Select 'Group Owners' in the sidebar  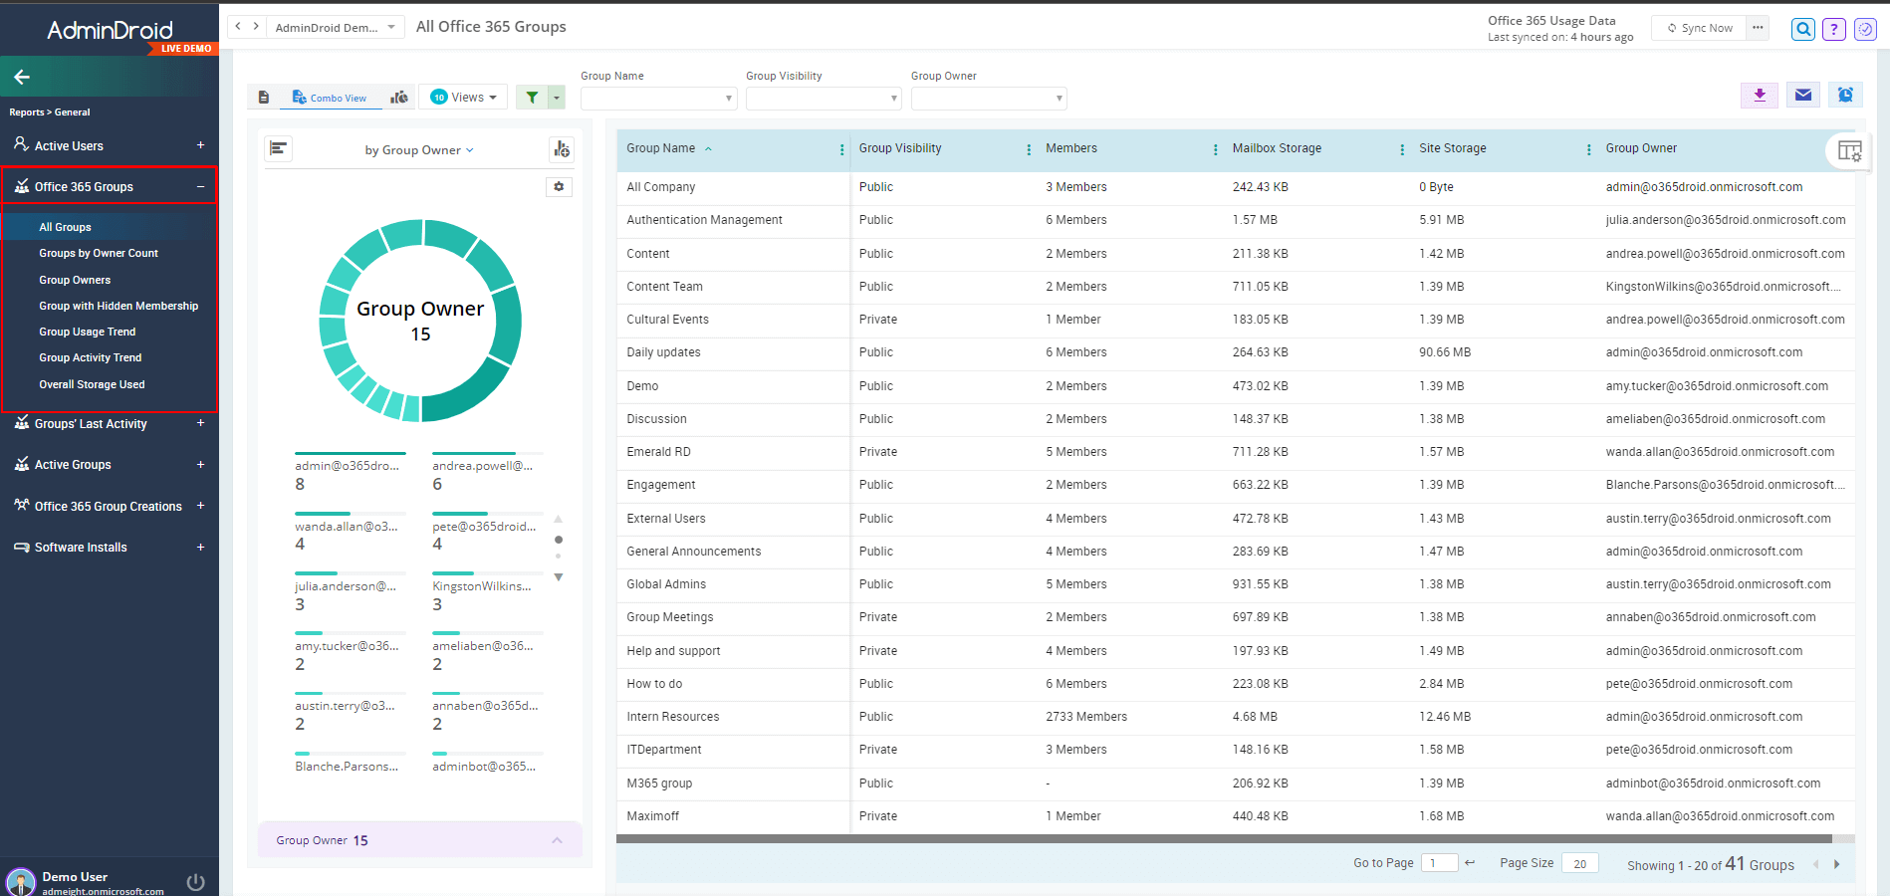75,280
